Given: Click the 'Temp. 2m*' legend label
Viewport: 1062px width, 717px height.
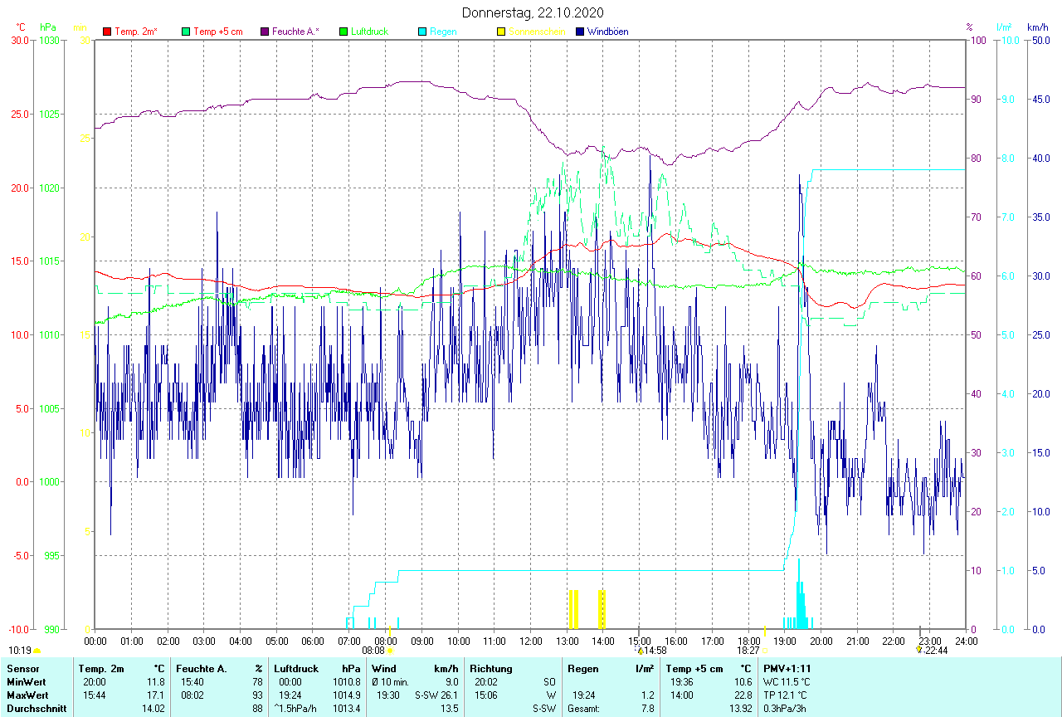Looking at the screenshot, I should pos(136,32).
